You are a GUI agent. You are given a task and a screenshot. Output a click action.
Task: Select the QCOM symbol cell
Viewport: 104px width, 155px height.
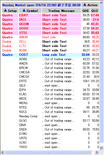tap(30, 24)
